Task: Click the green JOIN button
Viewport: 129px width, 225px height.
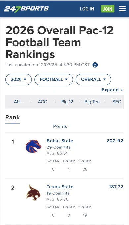Action: 107,9
